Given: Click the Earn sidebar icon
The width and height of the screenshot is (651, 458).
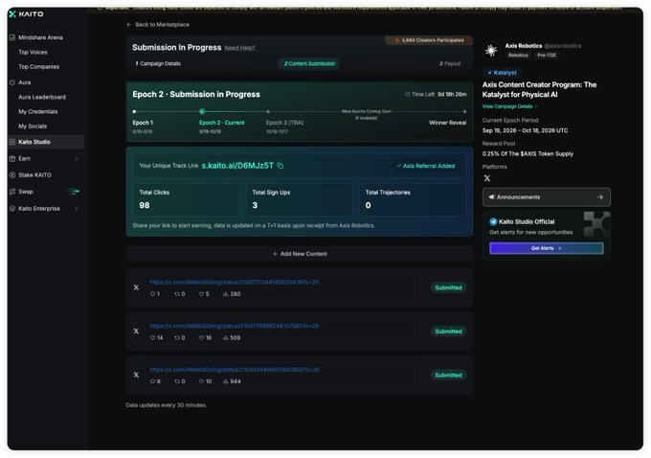Looking at the screenshot, I should pos(12,158).
